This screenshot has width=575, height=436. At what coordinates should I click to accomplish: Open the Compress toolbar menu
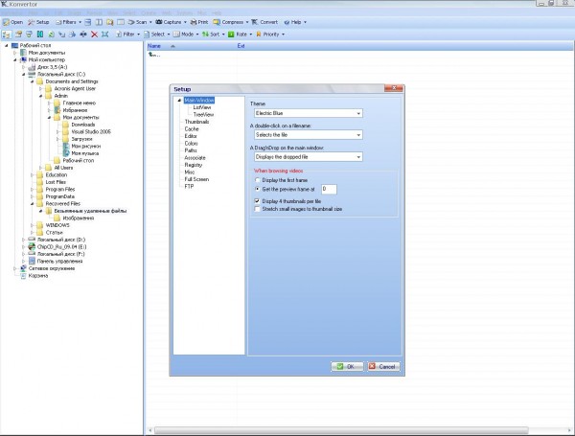point(231,22)
